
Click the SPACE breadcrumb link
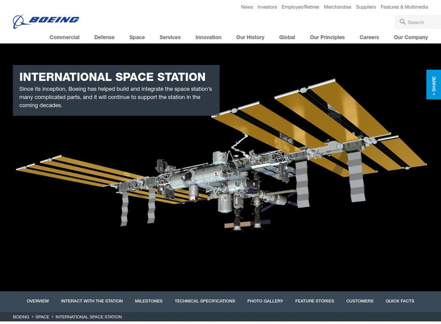[x=42, y=317]
